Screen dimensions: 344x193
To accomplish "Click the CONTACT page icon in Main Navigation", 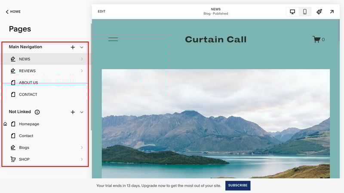I will click(13, 94).
